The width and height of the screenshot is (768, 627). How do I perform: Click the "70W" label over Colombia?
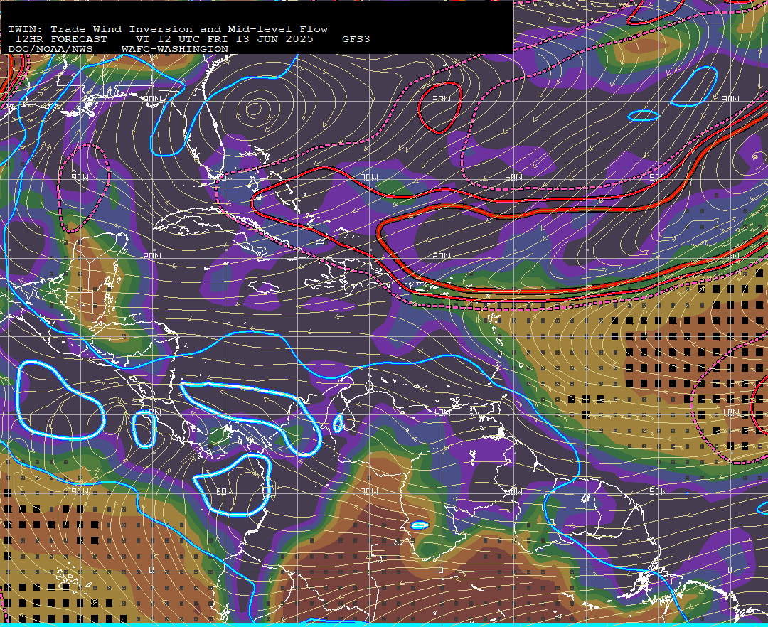(370, 491)
